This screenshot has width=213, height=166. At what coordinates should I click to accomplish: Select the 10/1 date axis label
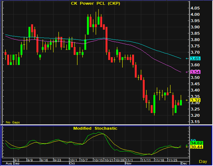point(74,160)
